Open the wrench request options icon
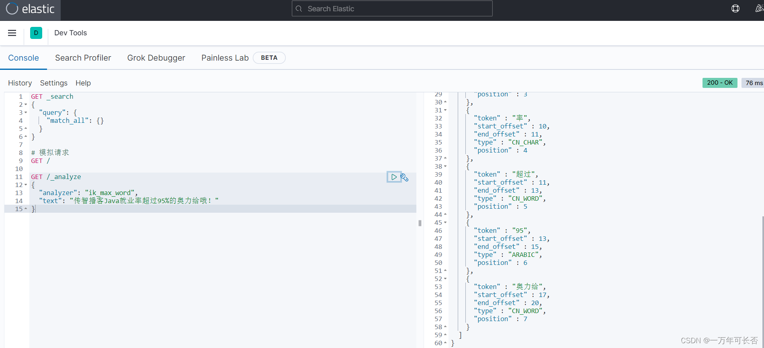The image size is (764, 348). [404, 177]
